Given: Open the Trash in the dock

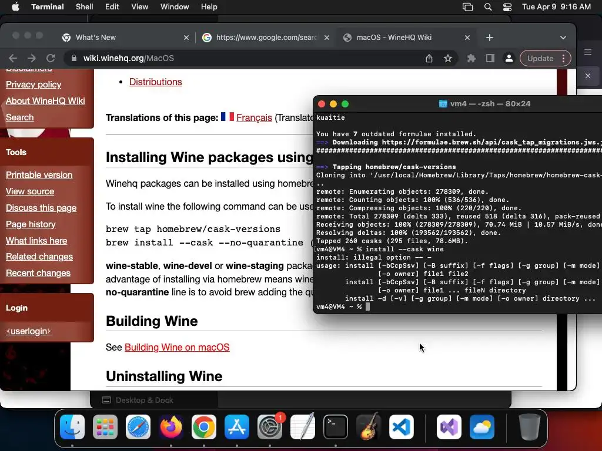Looking at the screenshot, I should pyautogui.click(x=530, y=427).
